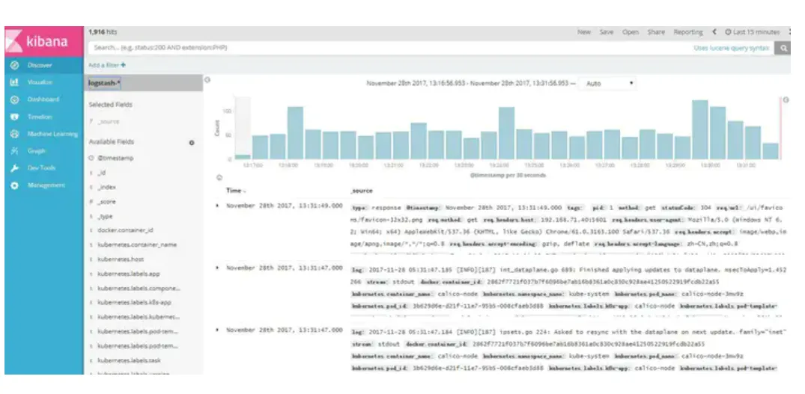This screenshot has width=805, height=394.
Task: Select the _type available field
Action: (x=105, y=217)
